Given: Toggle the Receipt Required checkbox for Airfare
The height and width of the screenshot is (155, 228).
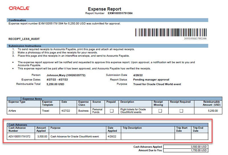Looking at the screenshot, I should tap(181, 111).
